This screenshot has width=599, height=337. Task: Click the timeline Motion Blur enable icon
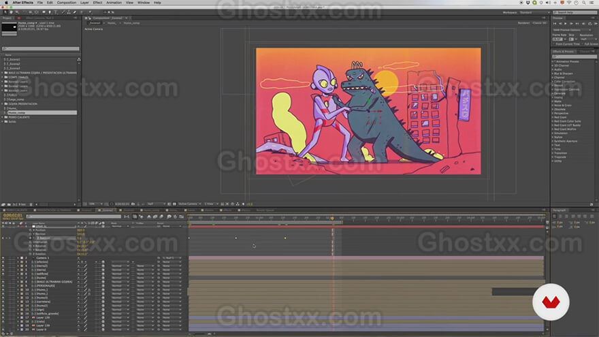[161, 216]
